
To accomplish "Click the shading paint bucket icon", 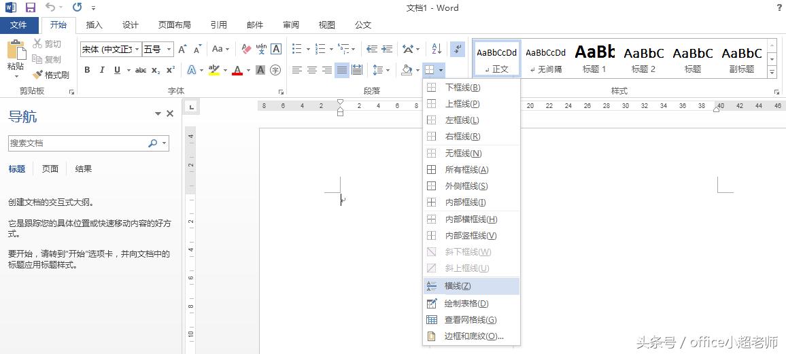I will click(407, 70).
